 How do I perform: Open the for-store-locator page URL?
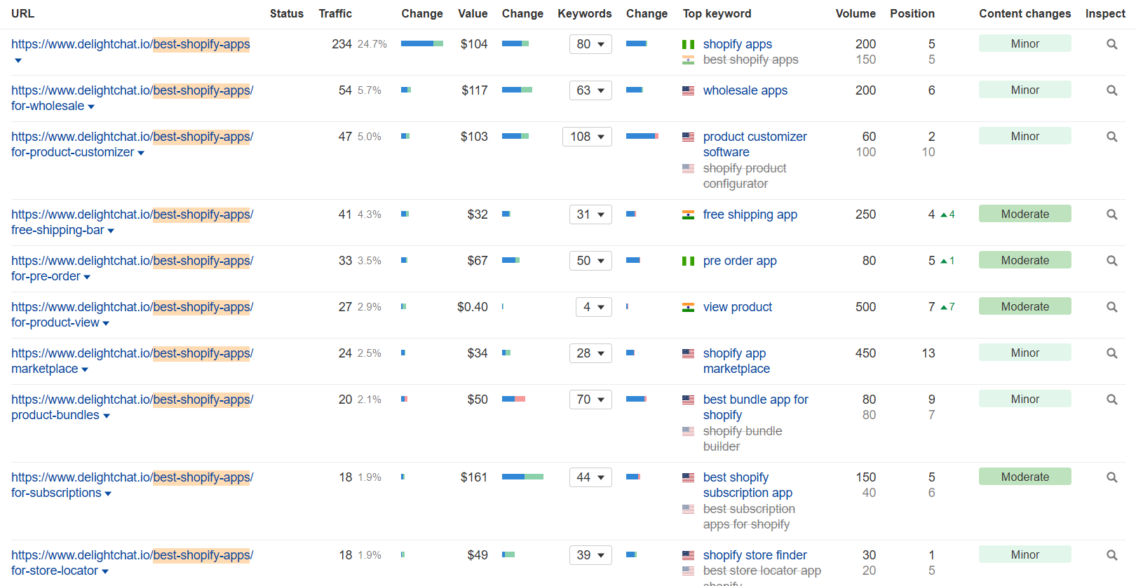point(133,563)
